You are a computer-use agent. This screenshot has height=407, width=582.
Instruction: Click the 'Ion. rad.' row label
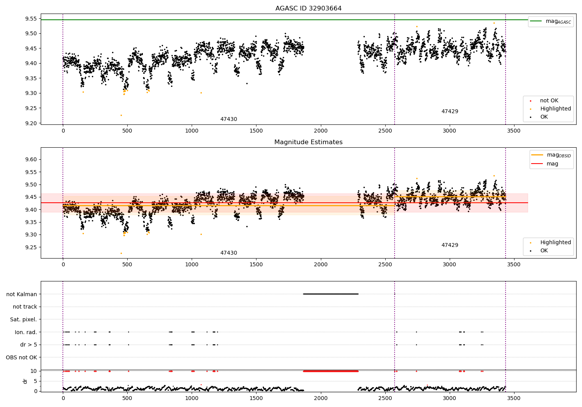[x=26, y=332]
